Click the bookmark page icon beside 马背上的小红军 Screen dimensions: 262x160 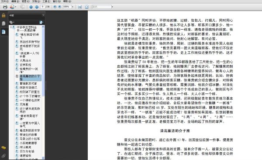(x=17, y=139)
